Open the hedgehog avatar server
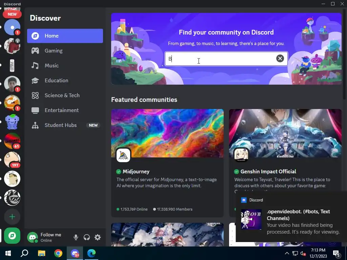The image size is (347, 260). coord(12,179)
